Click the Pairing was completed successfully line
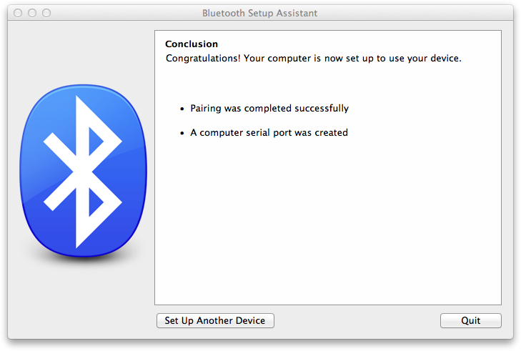The height and width of the screenshot is (351, 521). pyautogui.click(x=269, y=109)
